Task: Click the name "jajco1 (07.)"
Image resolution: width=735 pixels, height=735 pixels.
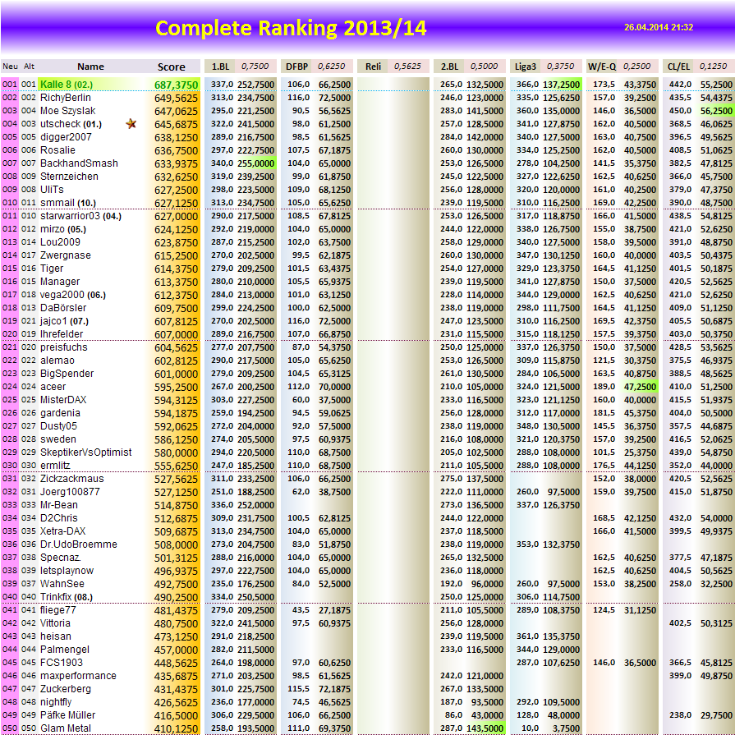Action: [64, 320]
